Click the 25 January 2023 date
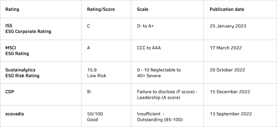277x127 pixels. coord(228,26)
